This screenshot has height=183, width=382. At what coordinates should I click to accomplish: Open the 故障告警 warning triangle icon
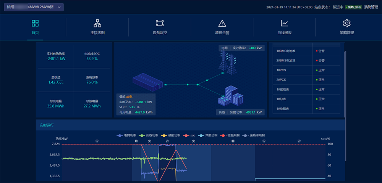coord(222,23)
